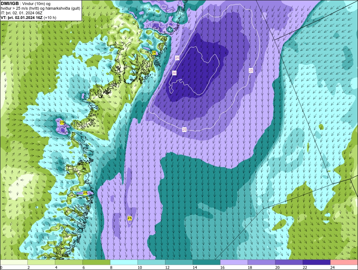Click the legend scale number 24
358x270 pixels.
click(332, 267)
